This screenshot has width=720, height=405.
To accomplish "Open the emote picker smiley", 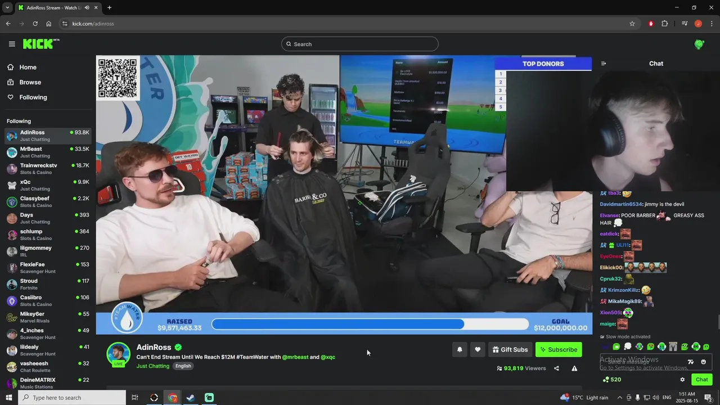I will (703, 362).
